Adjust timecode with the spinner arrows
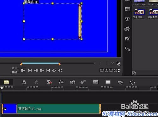 [x=119, y=70]
